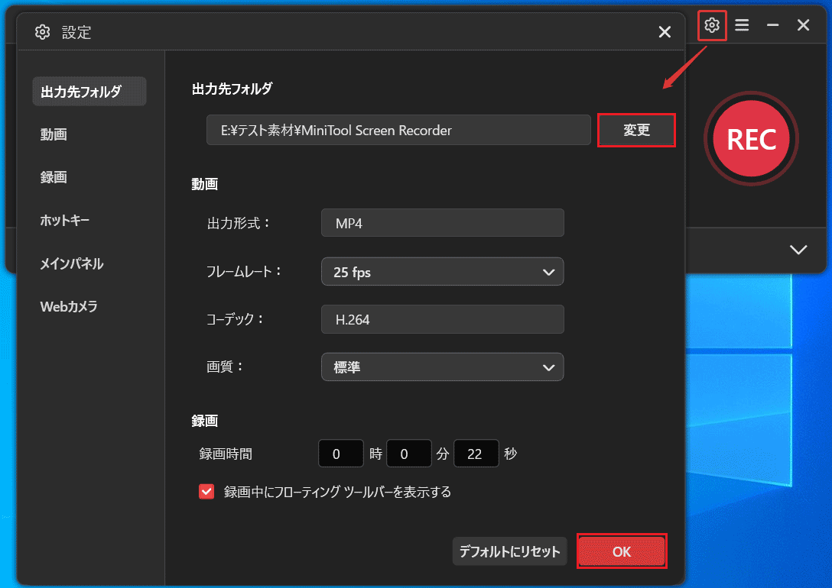The image size is (832, 588).
Task: Click the seconds field showing 22
Action: [x=476, y=453]
